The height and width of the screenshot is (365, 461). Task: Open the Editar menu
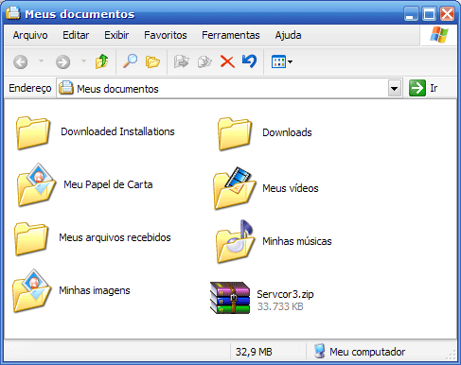[76, 35]
